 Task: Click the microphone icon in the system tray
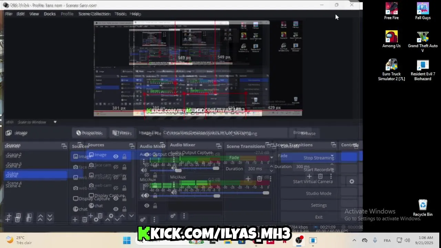[x=375, y=240]
